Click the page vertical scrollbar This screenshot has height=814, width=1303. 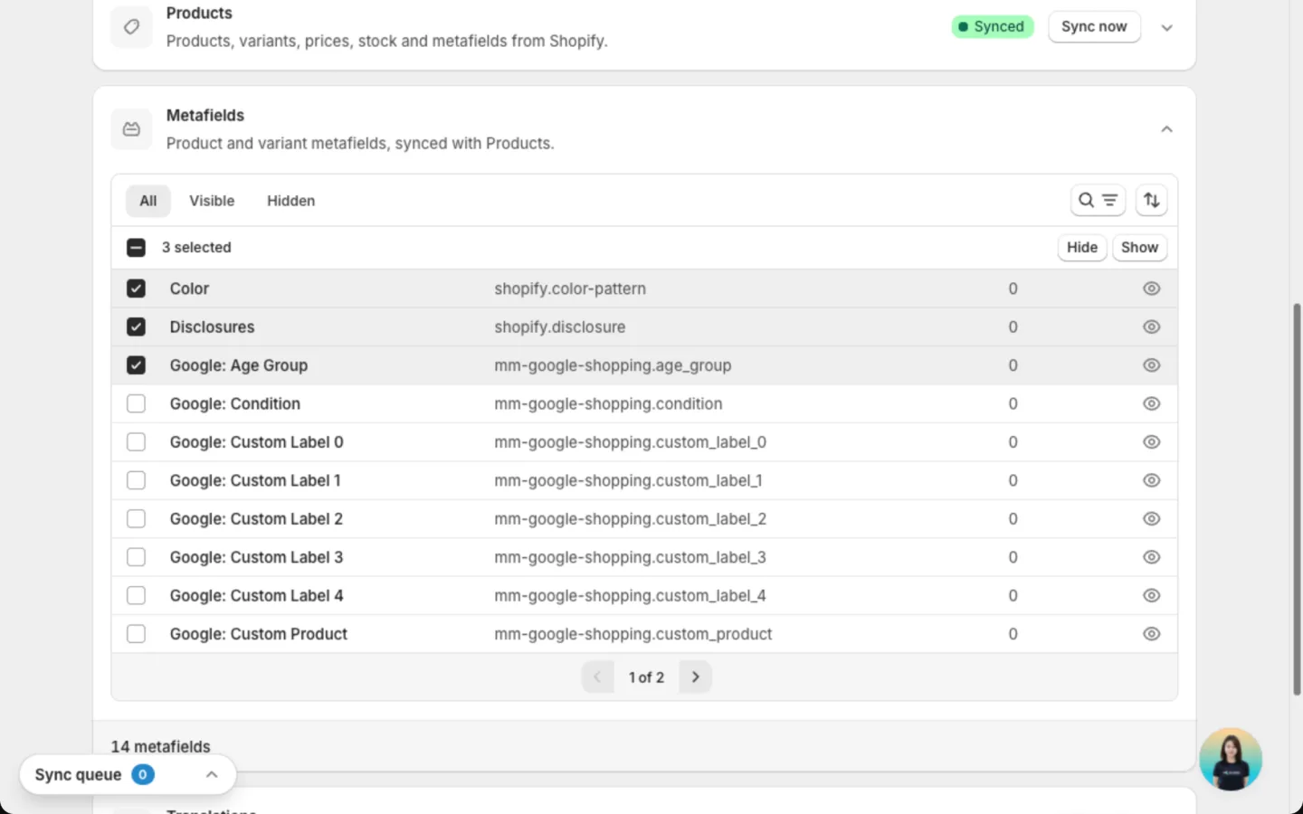(1296, 499)
